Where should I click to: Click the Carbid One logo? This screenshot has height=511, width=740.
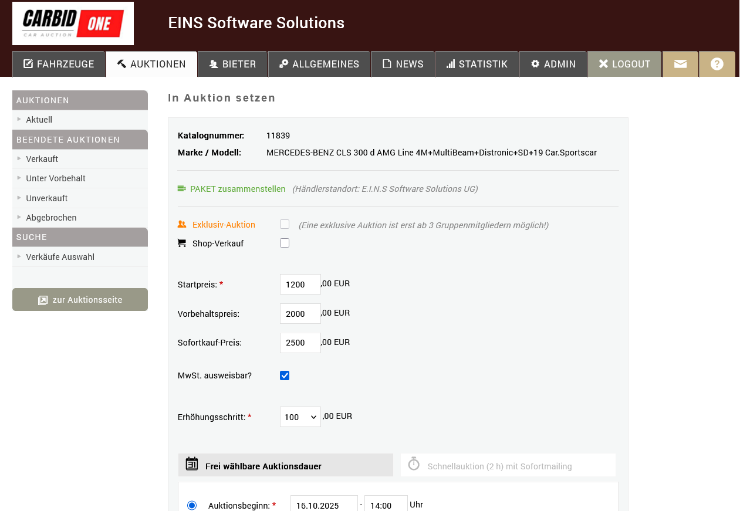(x=73, y=23)
